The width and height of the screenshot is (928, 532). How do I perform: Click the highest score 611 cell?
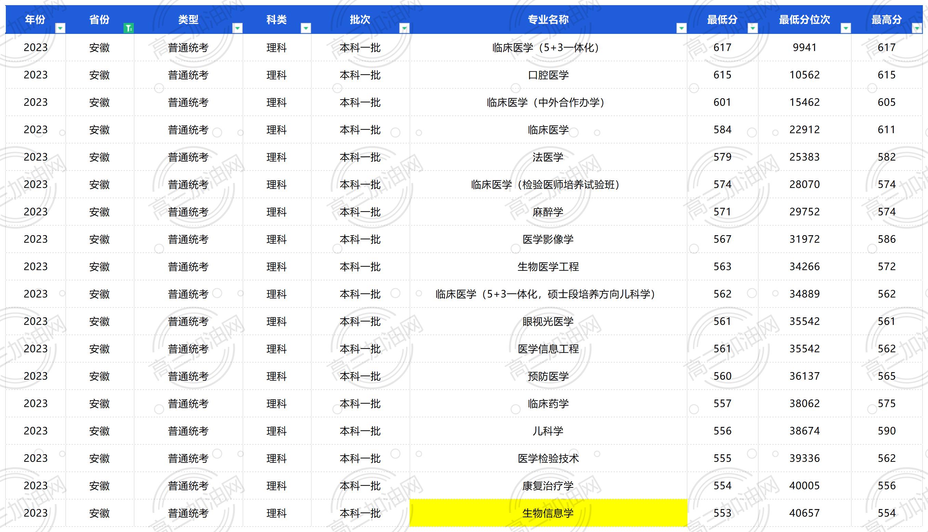887,130
